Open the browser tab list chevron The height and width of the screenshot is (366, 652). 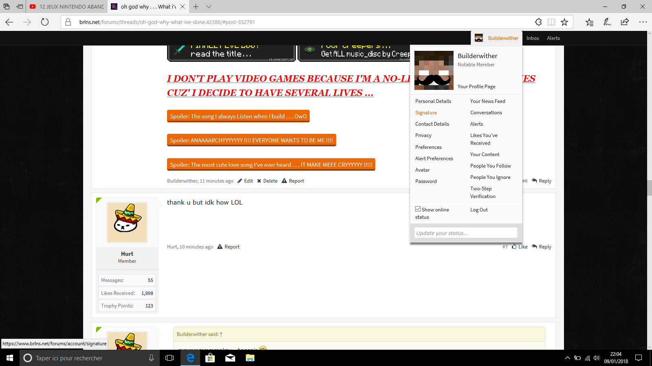(x=209, y=7)
